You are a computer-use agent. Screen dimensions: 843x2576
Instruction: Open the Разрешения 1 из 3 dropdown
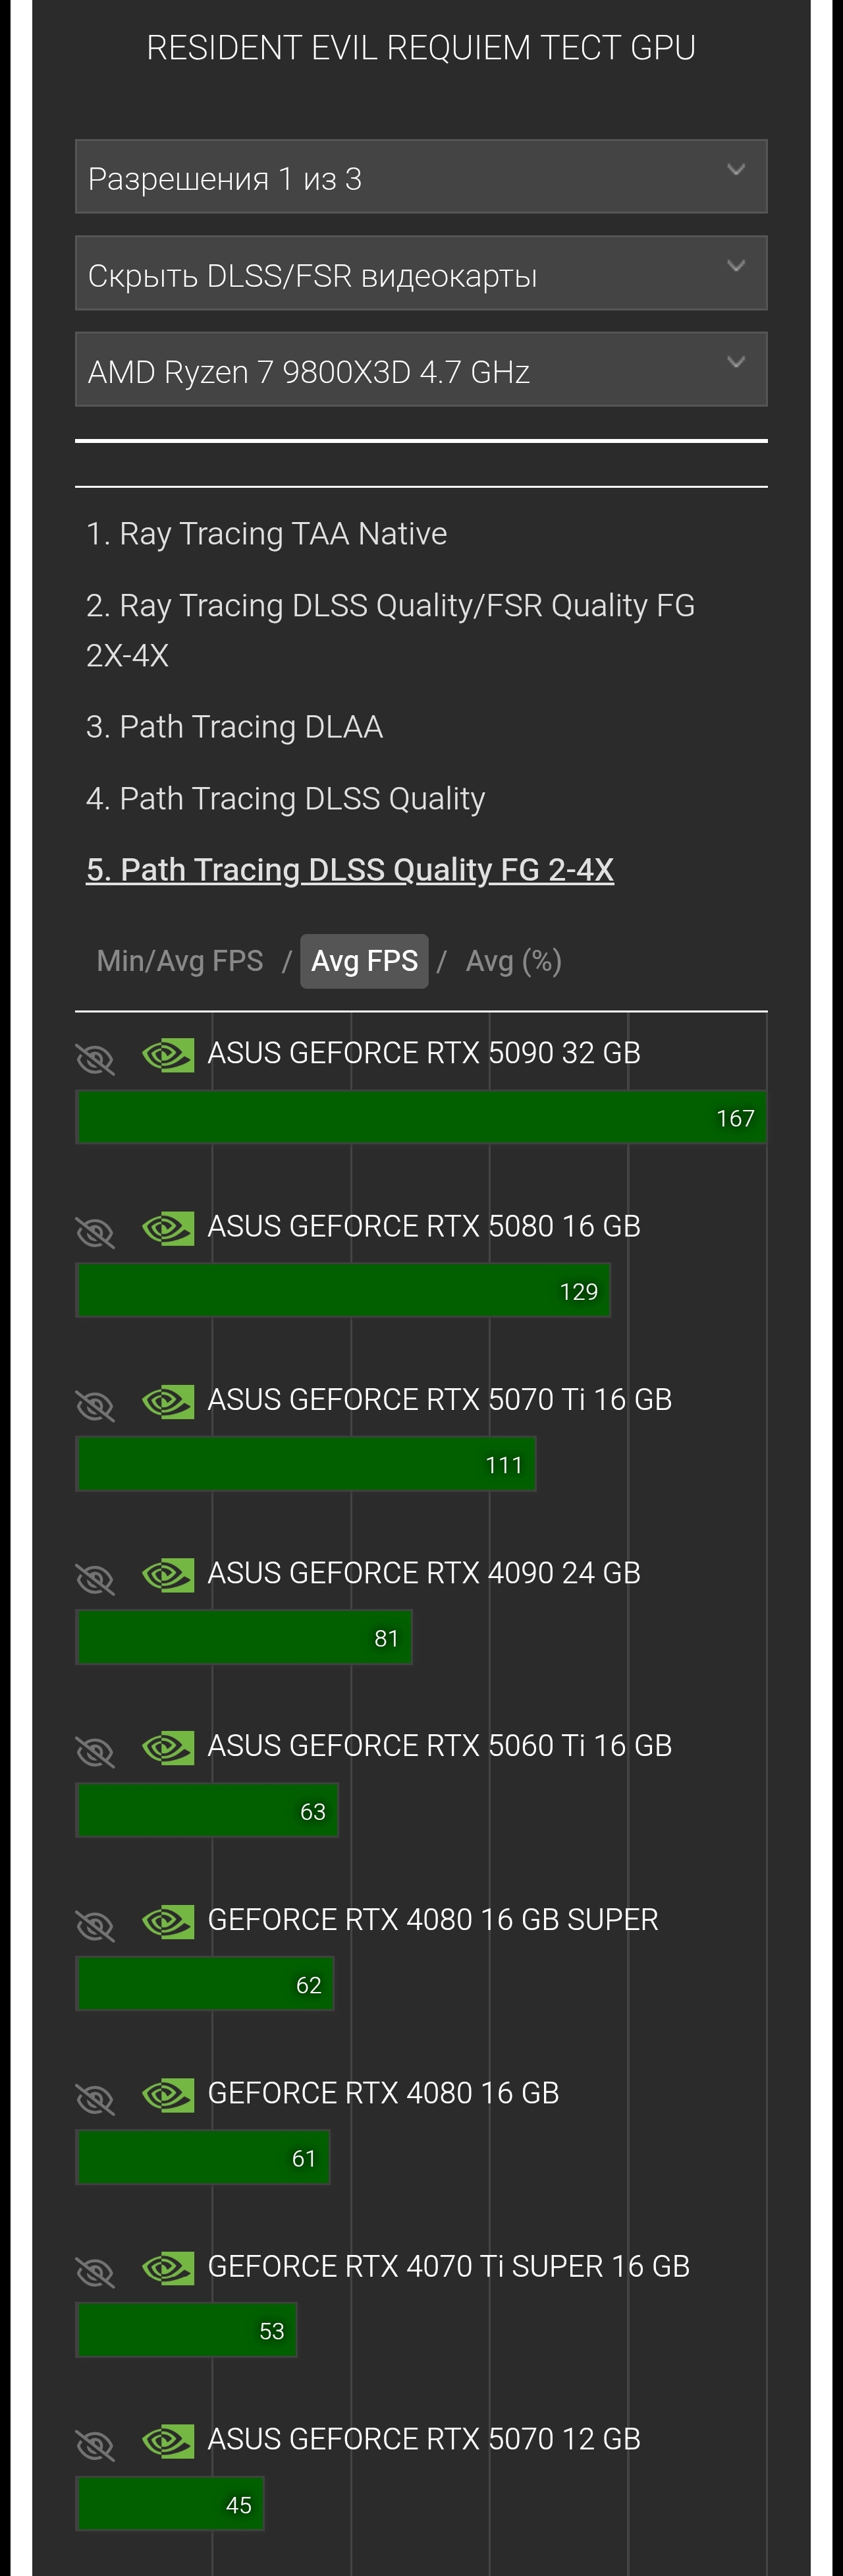click(x=420, y=177)
